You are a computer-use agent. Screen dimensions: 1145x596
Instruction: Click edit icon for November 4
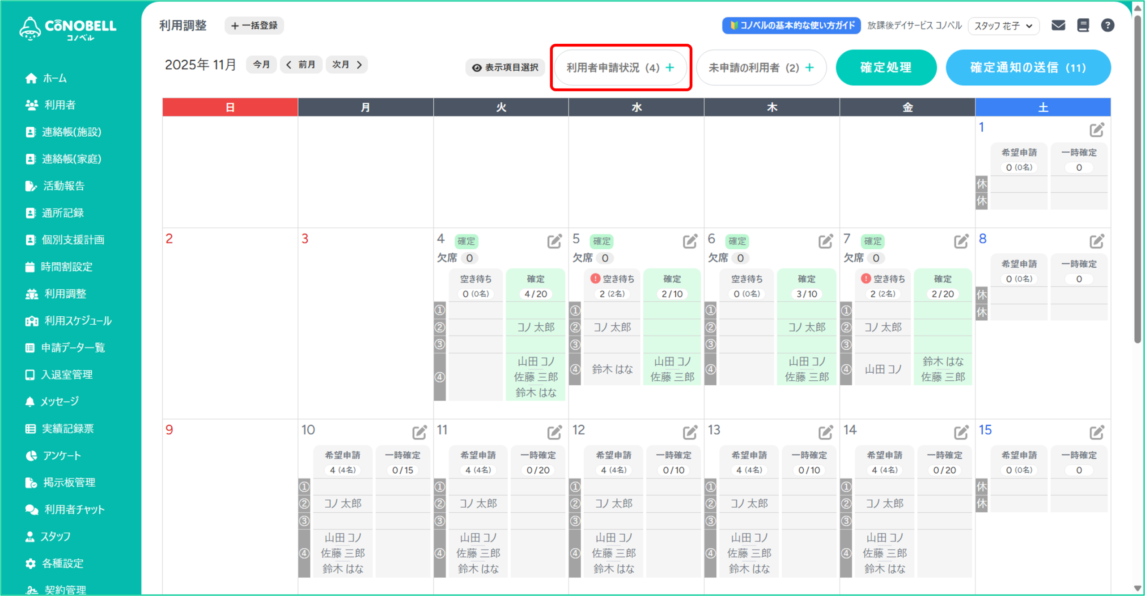554,241
